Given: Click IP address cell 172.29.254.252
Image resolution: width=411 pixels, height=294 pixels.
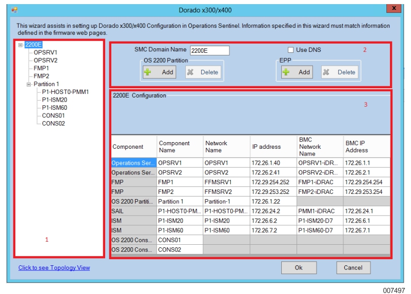Looking at the screenshot, I should [273, 182].
